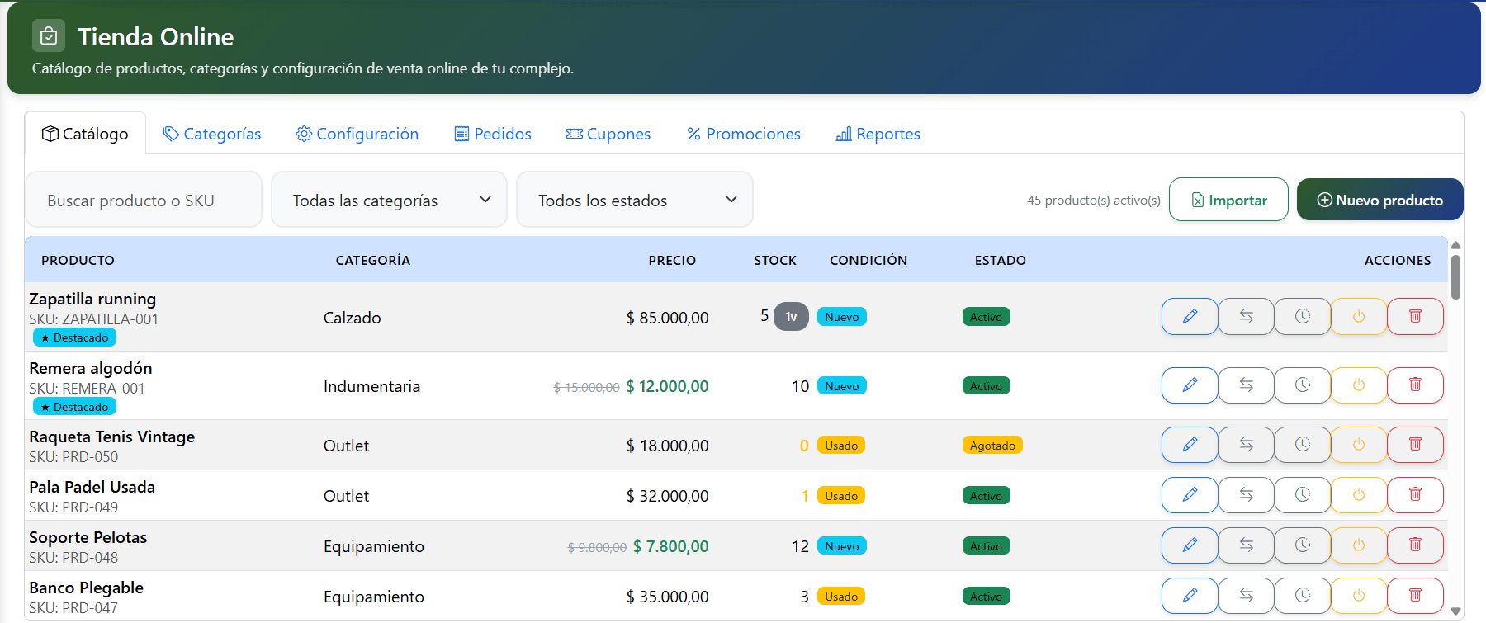
Task: Click the Destacado badge under ZAPATILLA-001
Action: (x=74, y=337)
